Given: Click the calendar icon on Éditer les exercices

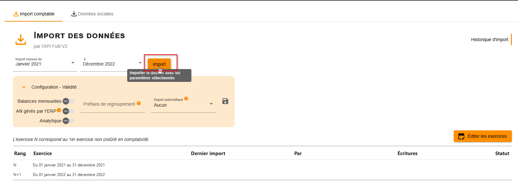Looking at the screenshot, I should click(x=461, y=136).
